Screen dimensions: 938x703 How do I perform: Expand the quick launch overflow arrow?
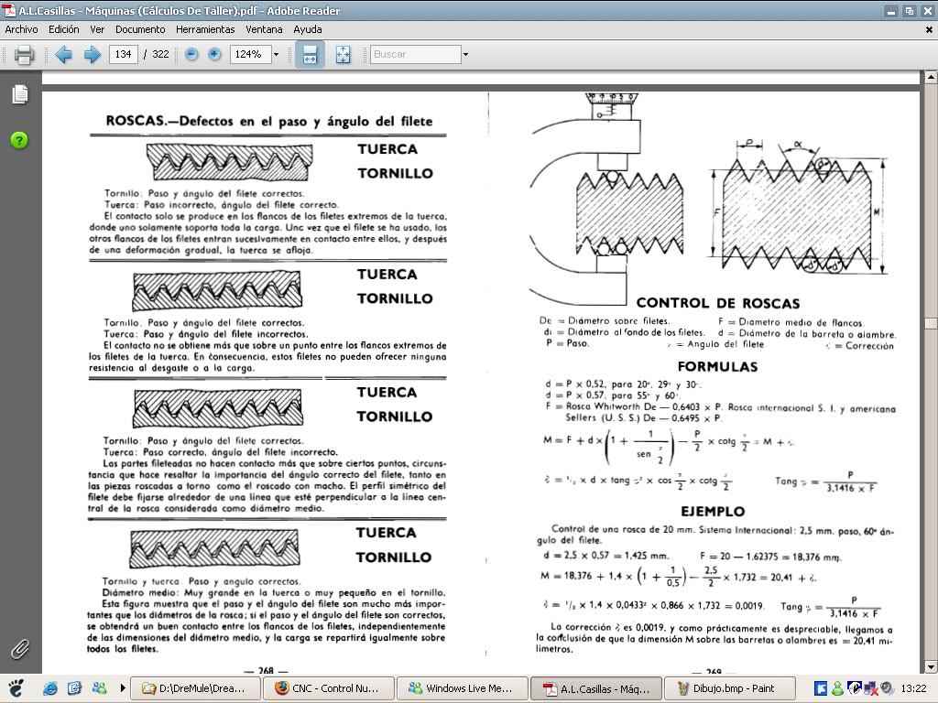coord(123,688)
